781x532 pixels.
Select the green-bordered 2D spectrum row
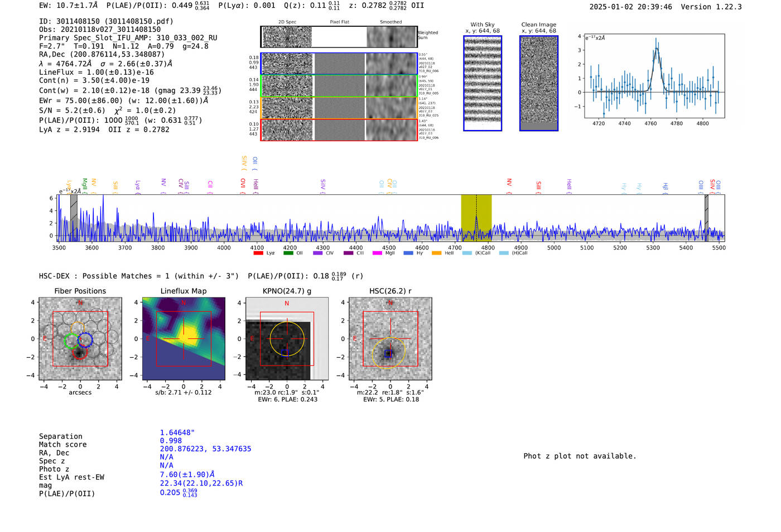tap(339, 85)
